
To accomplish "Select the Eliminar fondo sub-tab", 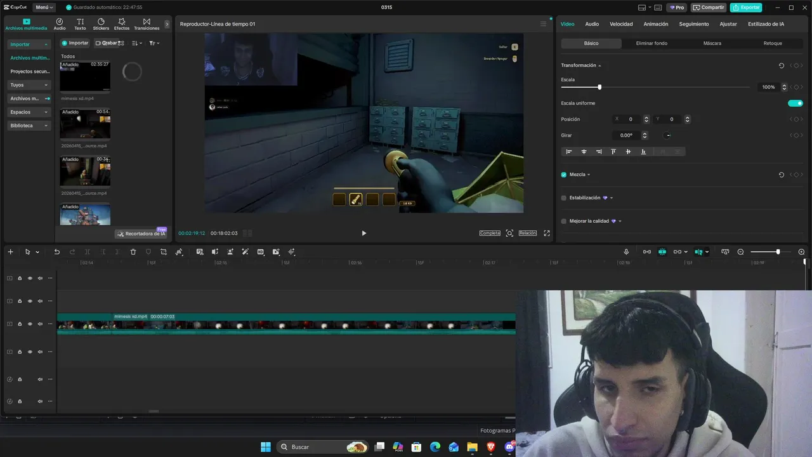I will (x=652, y=43).
